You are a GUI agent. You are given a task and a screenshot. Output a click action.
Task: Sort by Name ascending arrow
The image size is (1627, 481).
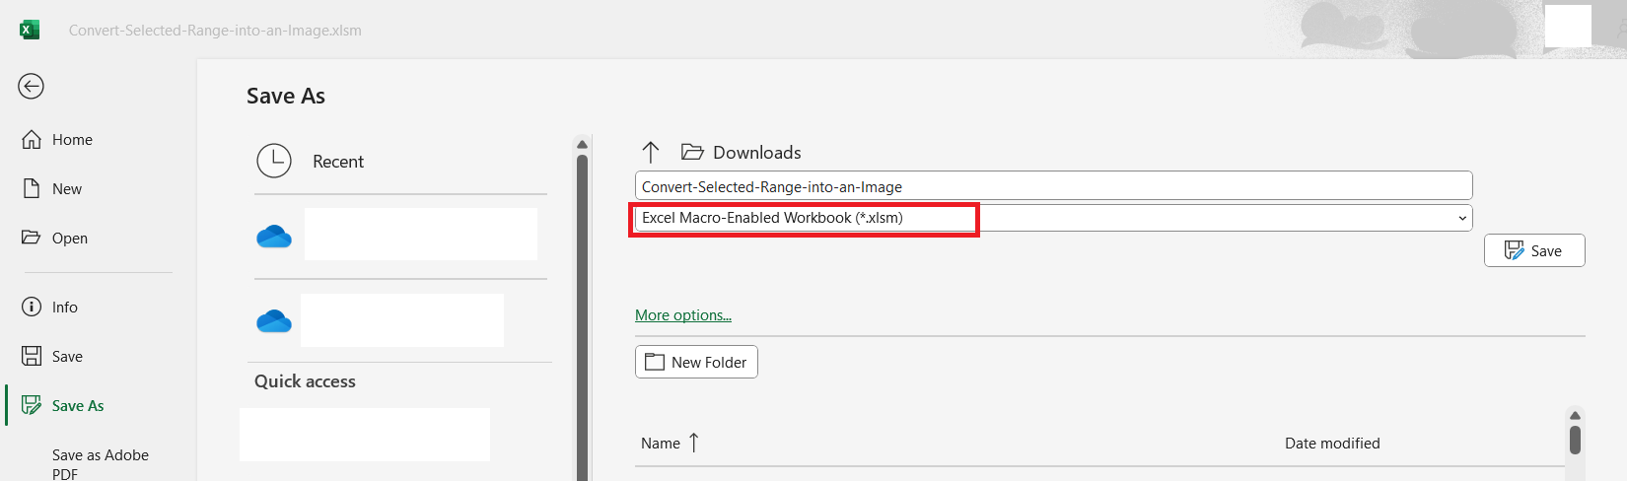click(x=694, y=443)
